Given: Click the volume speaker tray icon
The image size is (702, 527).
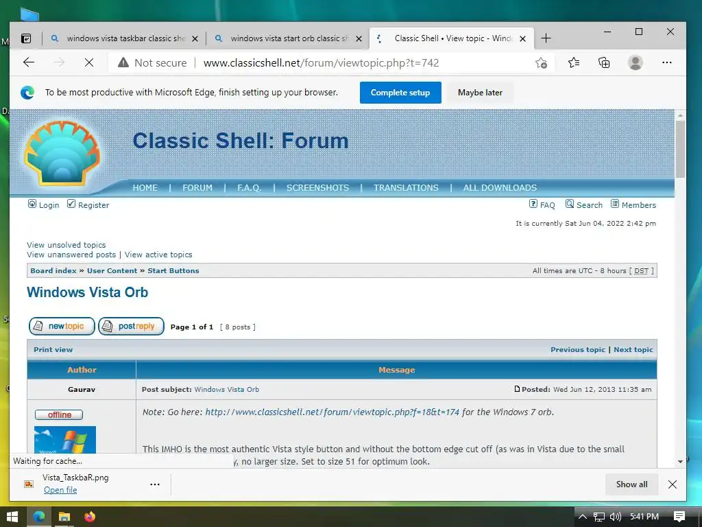Looking at the screenshot, I should click(x=616, y=517).
